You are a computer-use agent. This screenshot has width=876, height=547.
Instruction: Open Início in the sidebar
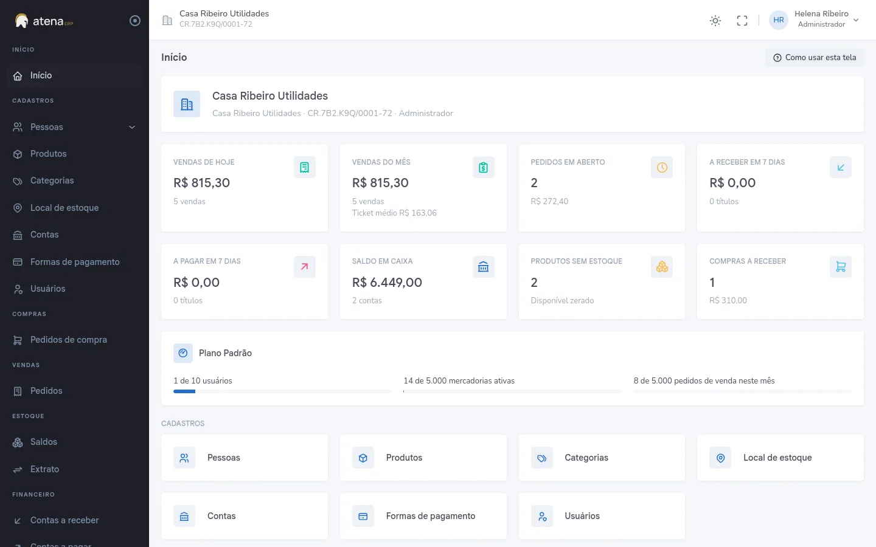coord(74,75)
